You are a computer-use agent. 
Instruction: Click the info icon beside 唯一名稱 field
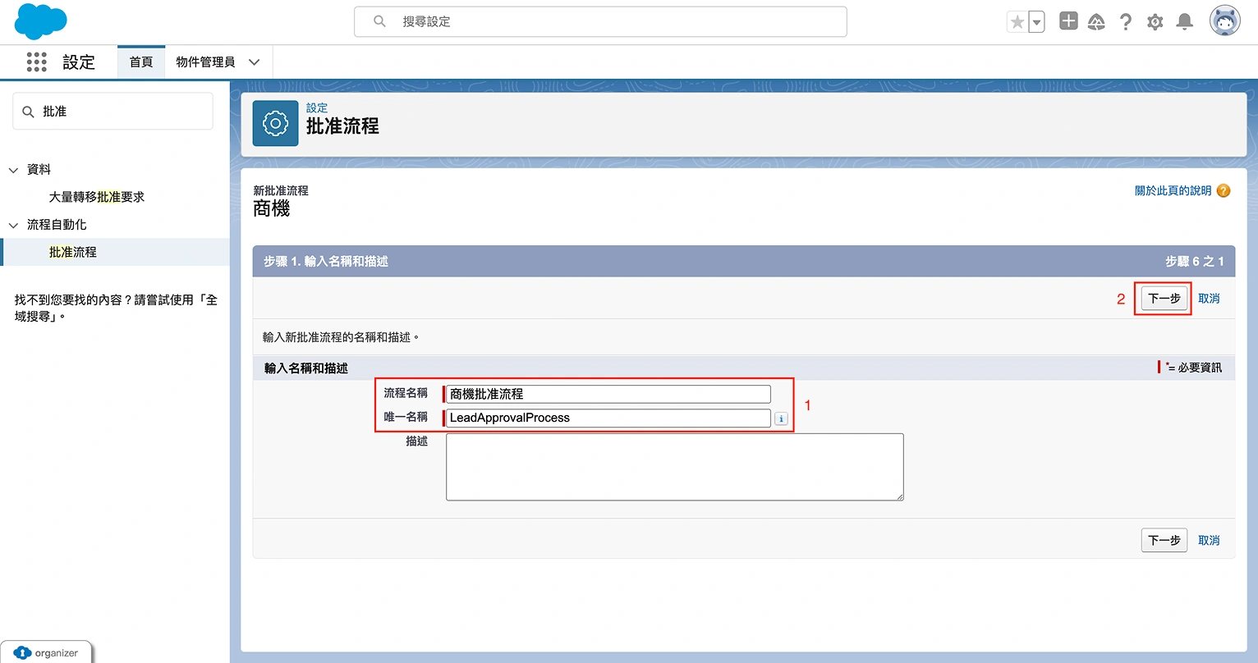click(x=781, y=418)
